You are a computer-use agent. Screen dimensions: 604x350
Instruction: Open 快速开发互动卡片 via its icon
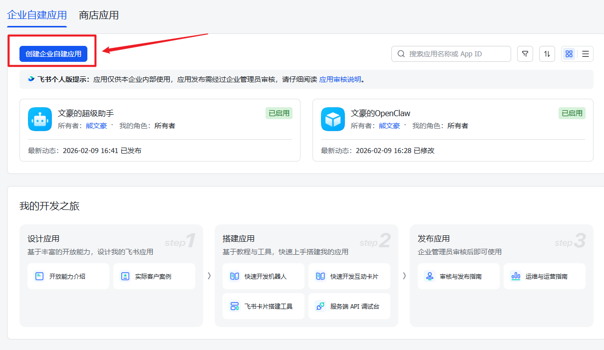pyautogui.click(x=319, y=276)
